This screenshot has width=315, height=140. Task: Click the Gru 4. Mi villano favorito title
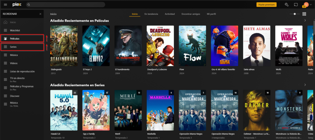(x=223, y=69)
